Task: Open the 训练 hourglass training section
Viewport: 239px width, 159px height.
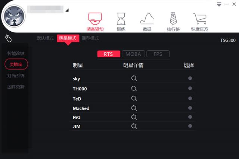Action: (x=121, y=22)
